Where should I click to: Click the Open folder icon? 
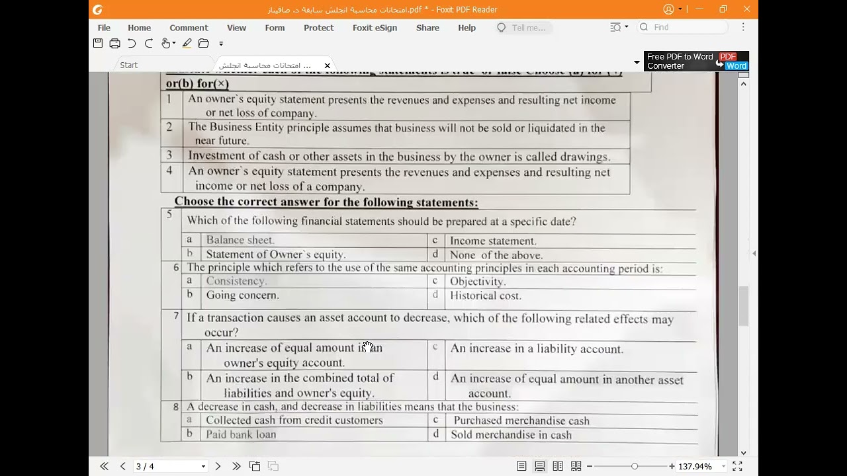click(x=204, y=44)
